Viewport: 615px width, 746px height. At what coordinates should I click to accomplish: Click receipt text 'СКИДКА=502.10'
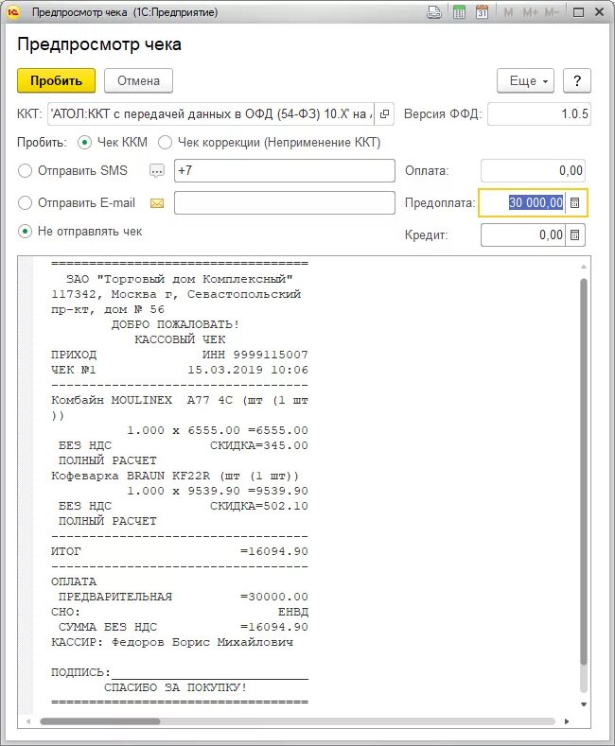(x=259, y=506)
